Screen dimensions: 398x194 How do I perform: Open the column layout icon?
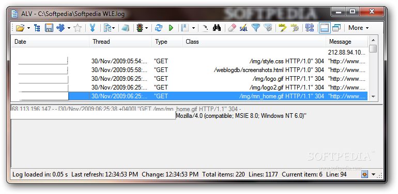click(x=108, y=28)
